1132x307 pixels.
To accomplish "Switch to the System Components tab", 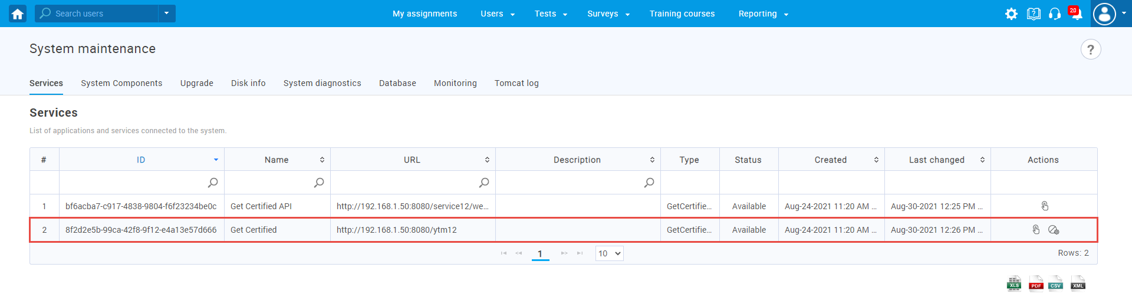I will 121,83.
